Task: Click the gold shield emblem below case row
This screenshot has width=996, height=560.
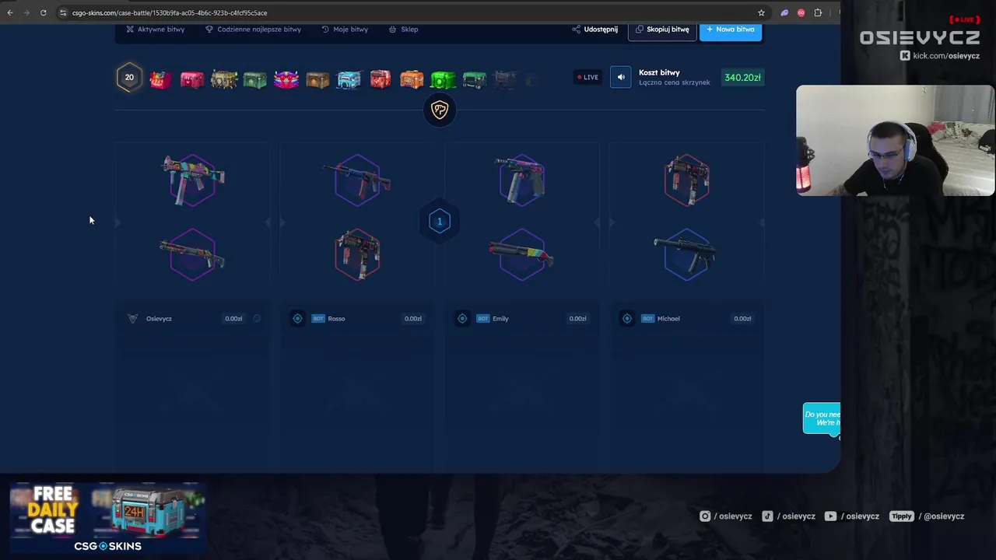Action: [x=440, y=110]
